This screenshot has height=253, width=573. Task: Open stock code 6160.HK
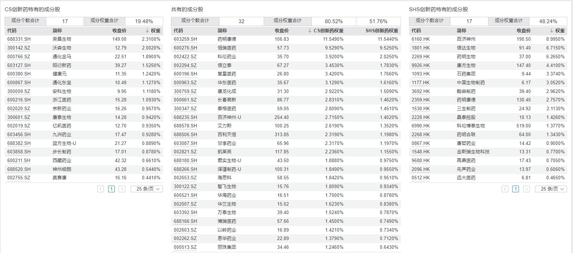point(421,39)
